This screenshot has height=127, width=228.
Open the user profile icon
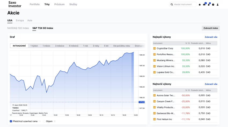218,5
